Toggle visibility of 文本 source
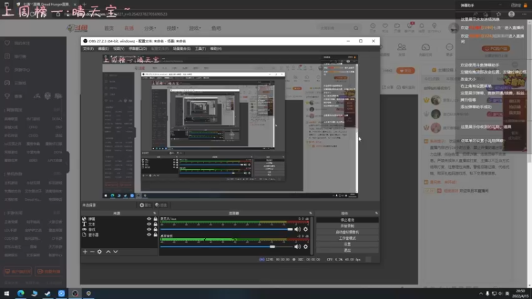The image size is (532, 299). [x=149, y=224]
